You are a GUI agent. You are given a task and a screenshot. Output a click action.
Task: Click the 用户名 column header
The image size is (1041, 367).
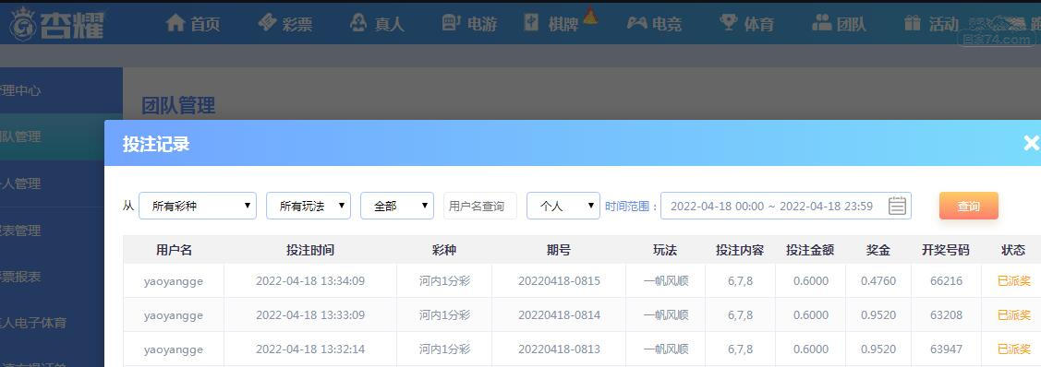174,251
